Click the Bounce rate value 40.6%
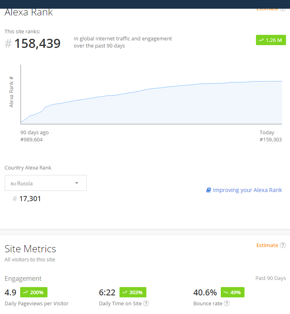Screen dimensions: 290x314 pos(205,293)
